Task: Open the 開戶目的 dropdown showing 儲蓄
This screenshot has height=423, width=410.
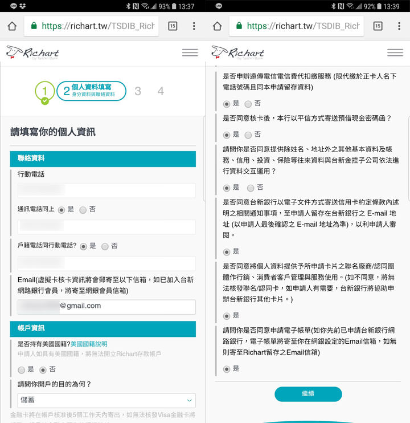Action: coord(106,400)
